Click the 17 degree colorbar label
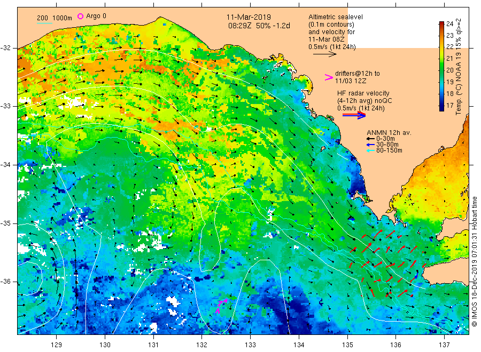Viewport: 481px width, 352px height. click(449, 105)
